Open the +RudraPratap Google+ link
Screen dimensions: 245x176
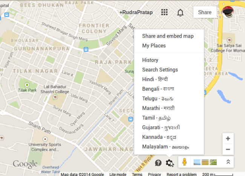[x=136, y=12]
